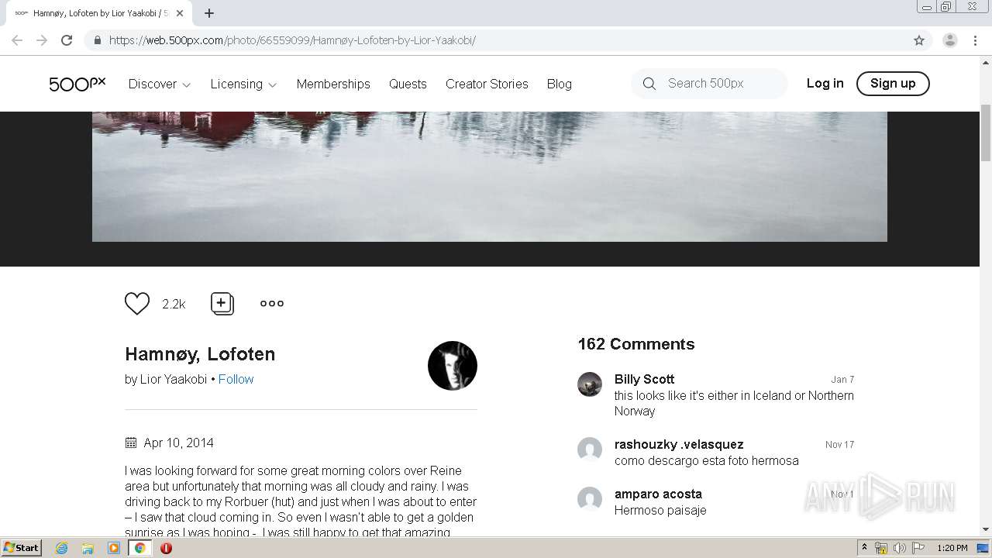Open the Action Center flag icon
This screenshot has width=992, height=558.
coord(918,548)
